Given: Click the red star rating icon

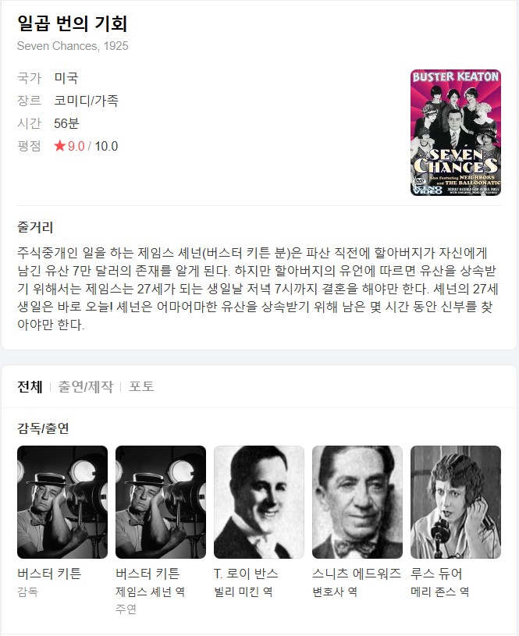Looking at the screenshot, I should 59,146.
